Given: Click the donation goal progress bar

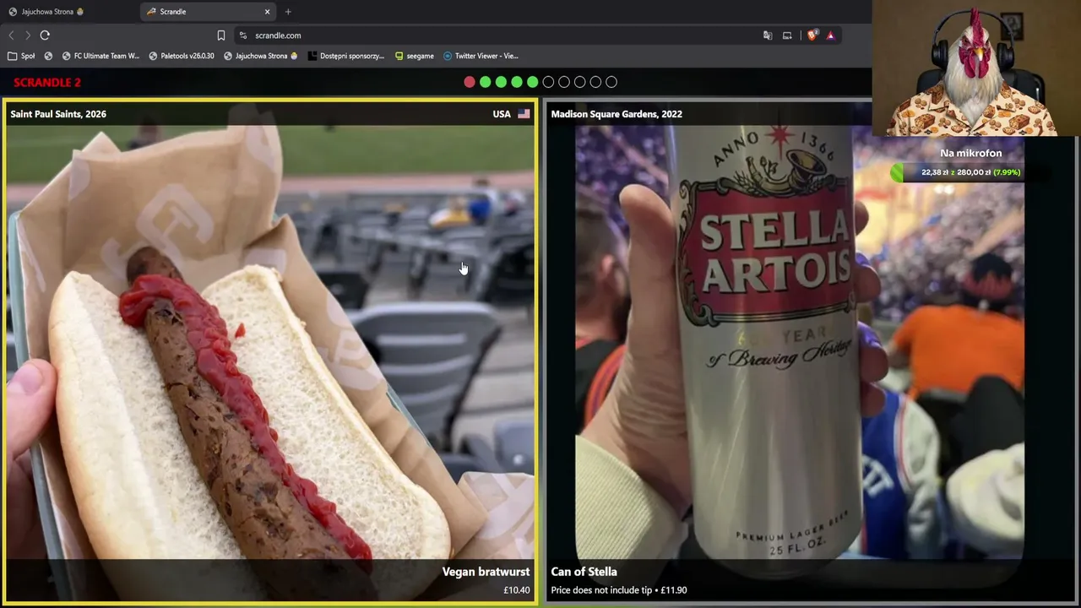Looking at the screenshot, I should pyautogui.click(x=971, y=172).
